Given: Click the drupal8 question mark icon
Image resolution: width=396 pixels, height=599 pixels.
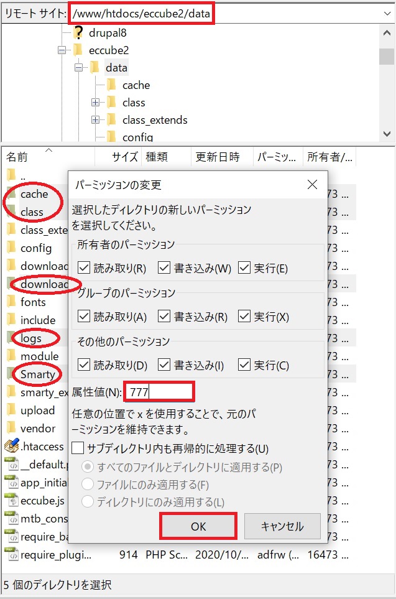Looking at the screenshot, I should click(x=78, y=33).
